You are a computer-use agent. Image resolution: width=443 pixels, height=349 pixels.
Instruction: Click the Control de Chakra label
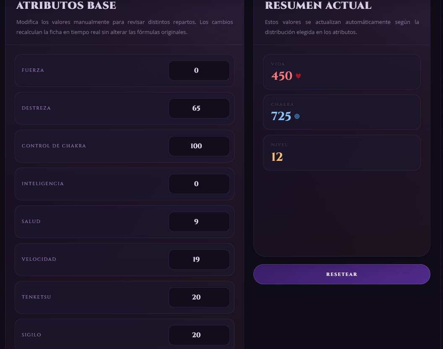pos(54,146)
